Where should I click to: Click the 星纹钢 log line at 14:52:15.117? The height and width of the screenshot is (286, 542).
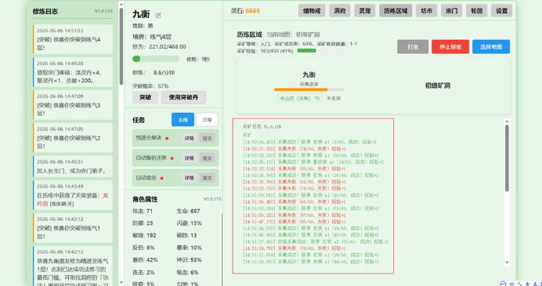[313, 162]
